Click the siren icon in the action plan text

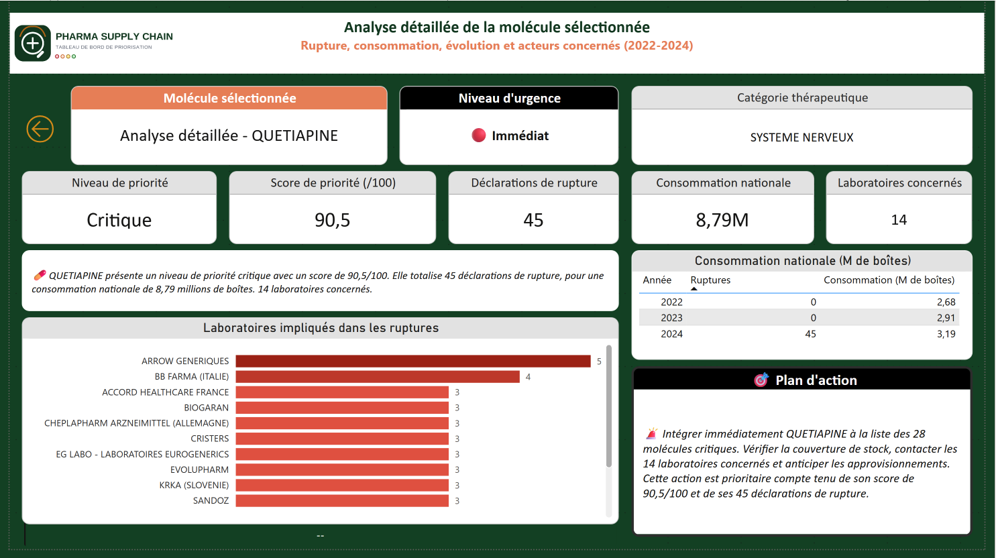[x=651, y=434]
